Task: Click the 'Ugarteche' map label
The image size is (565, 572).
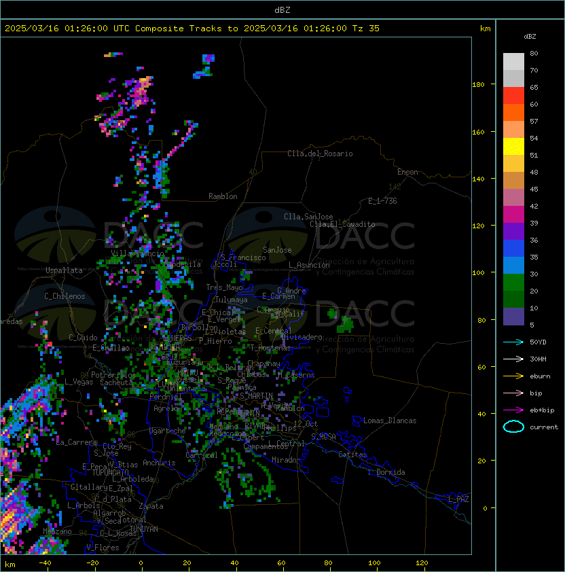Action: pos(168,431)
